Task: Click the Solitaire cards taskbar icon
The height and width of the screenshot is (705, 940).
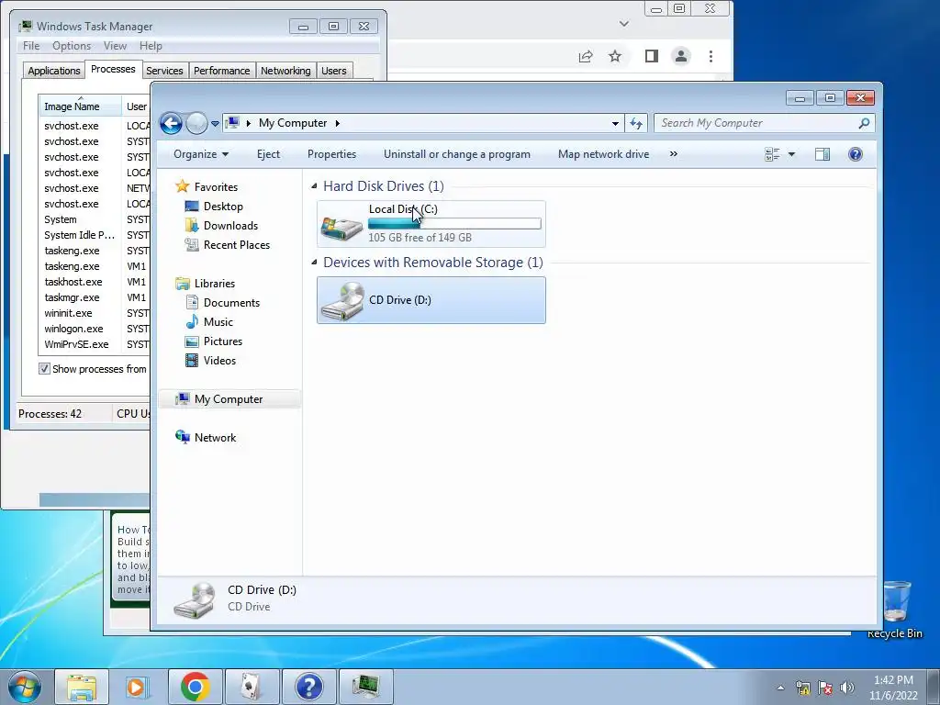Action: (252, 687)
